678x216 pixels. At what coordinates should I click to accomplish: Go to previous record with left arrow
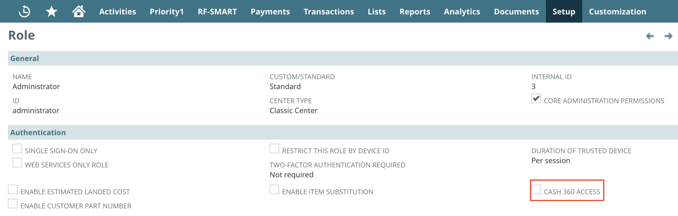pyautogui.click(x=650, y=36)
